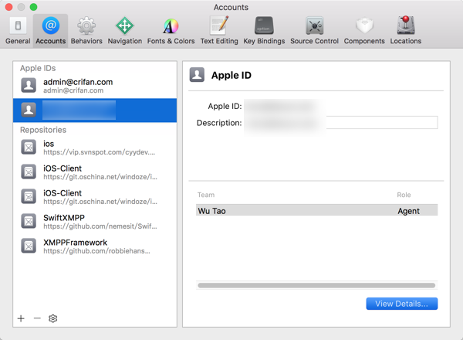Open the Navigation preferences icon
463x340 pixels.
(124, 25)
